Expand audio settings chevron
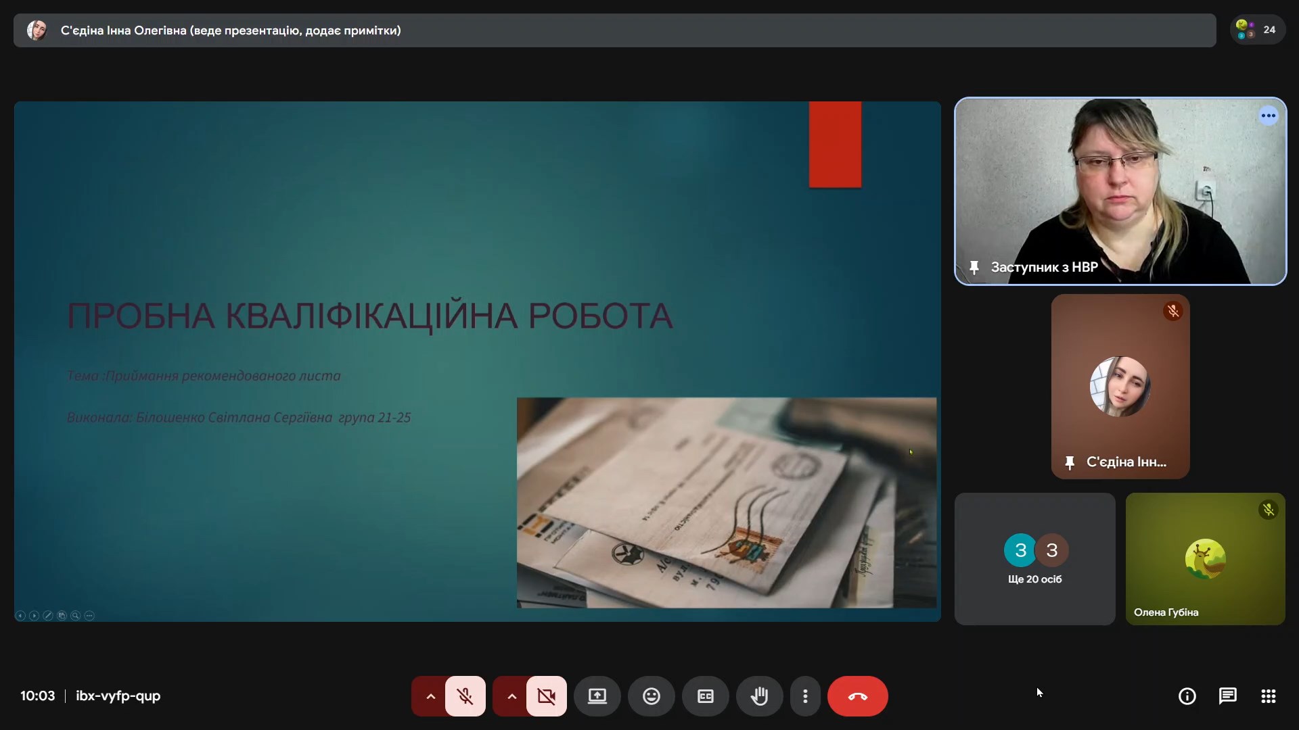Image resolution: width=1299 pixels, height=730 pixels. (430, 696)
